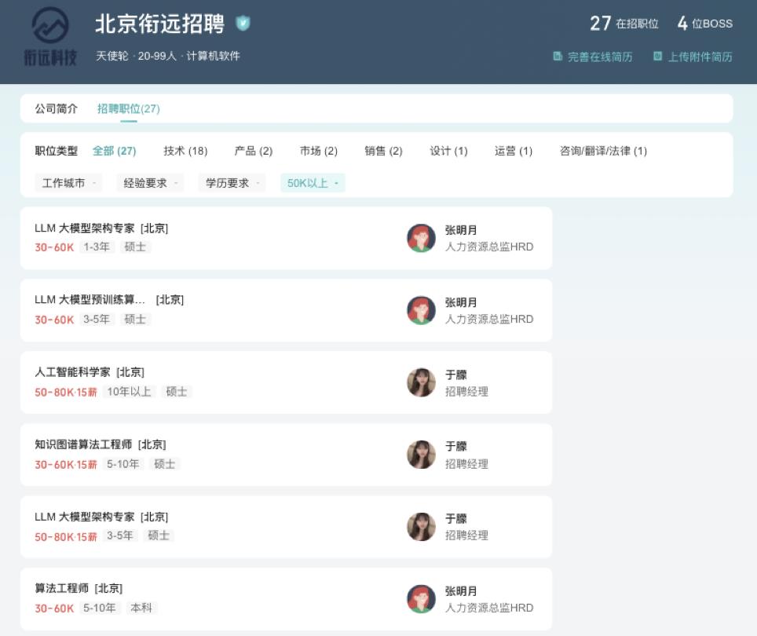Filter jobs by 技术 (18) category

click(x=185, y=151)
